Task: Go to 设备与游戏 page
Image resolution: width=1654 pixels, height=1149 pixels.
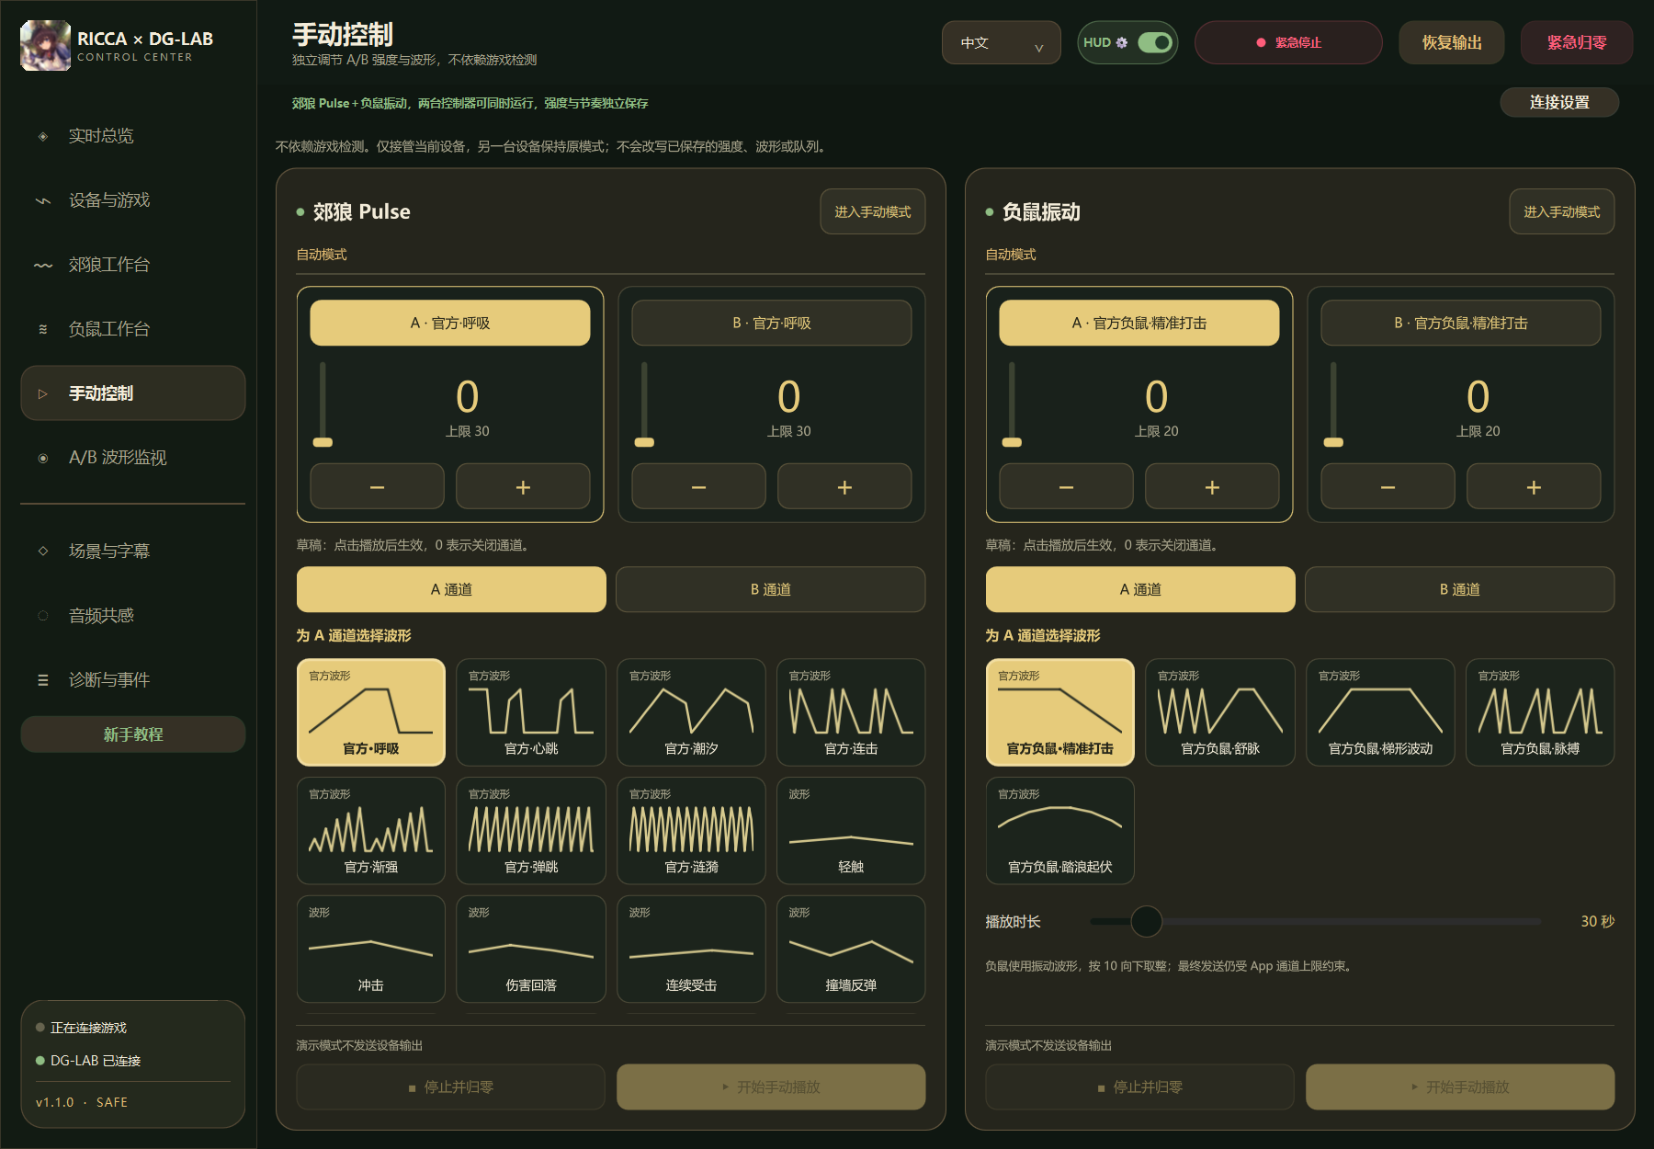Action: pyautogui.click(x=133, y=200)
